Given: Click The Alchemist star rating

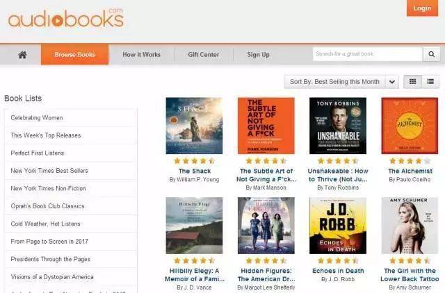Looking at the screenshot, I should point(410,161).
